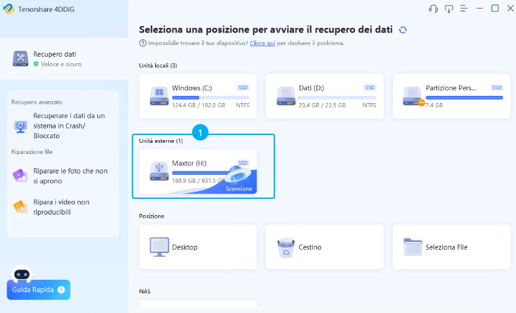Click the Dati (D:) usage bar
The image size is (516, 313).
click(x=337, y=98)
